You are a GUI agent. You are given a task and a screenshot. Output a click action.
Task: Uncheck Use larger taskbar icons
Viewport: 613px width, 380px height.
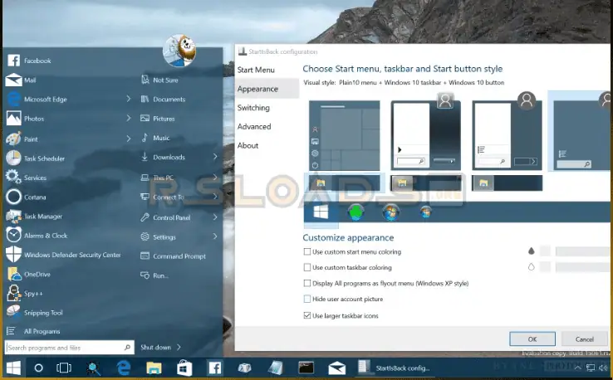[307, 315]
